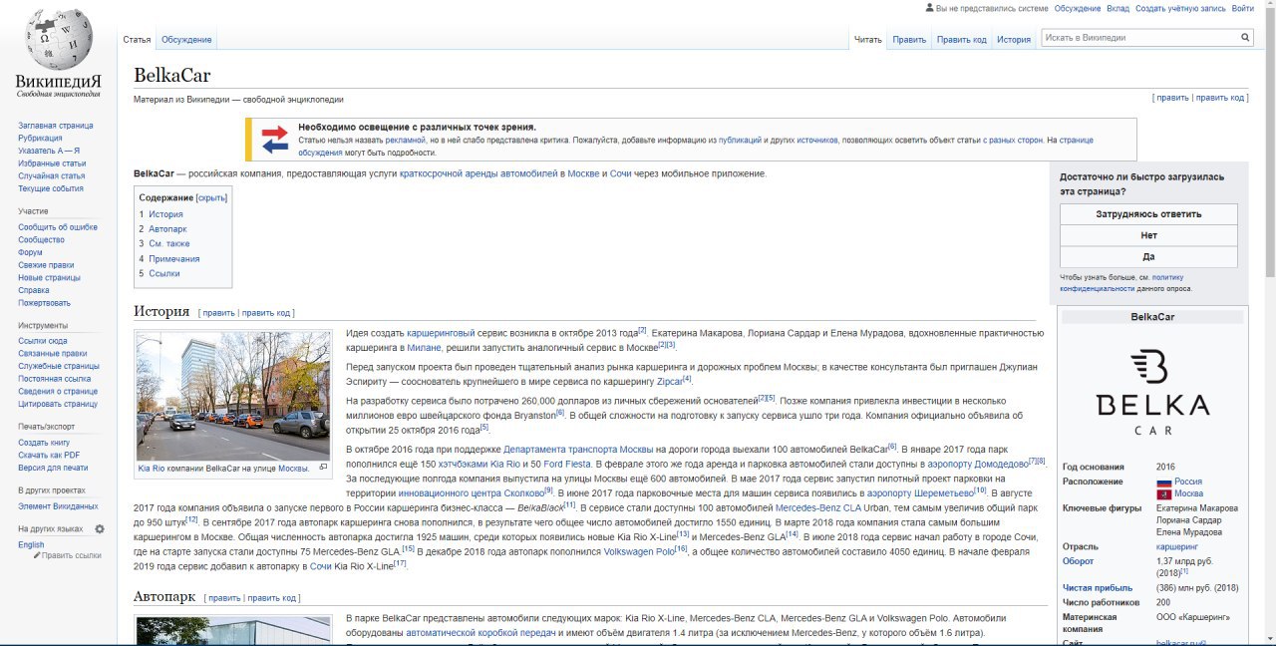Viewport: 1276px width, 646px height.
Task: Open Свежие правки in sidebar
Action: pos(46,265)
